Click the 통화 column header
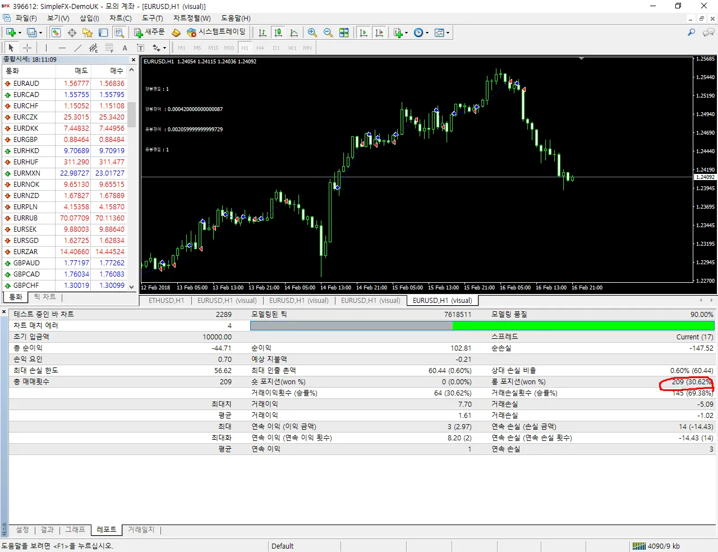Image resolution: width=718 pixels, height=552 pixels. pos(28,71)
